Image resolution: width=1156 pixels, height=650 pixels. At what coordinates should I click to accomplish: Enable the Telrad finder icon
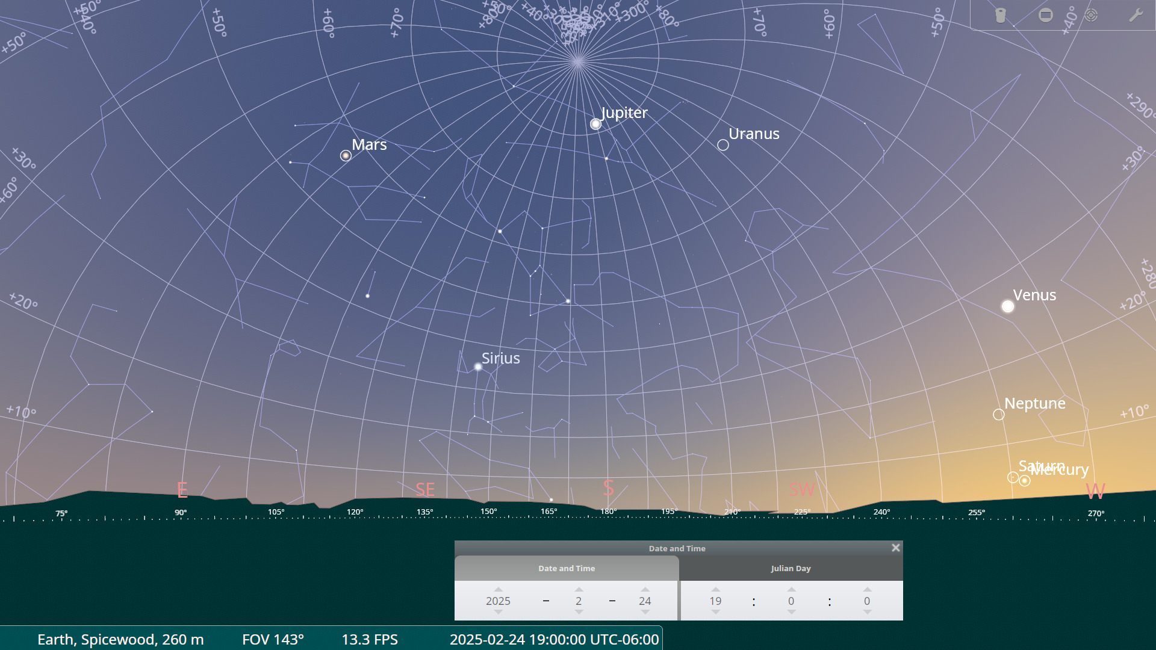[x=1091, y=15]
